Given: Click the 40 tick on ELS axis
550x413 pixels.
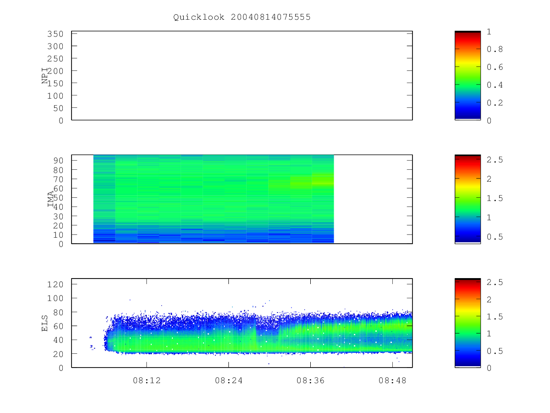Looking at the screenshot, I should point(59,340).
